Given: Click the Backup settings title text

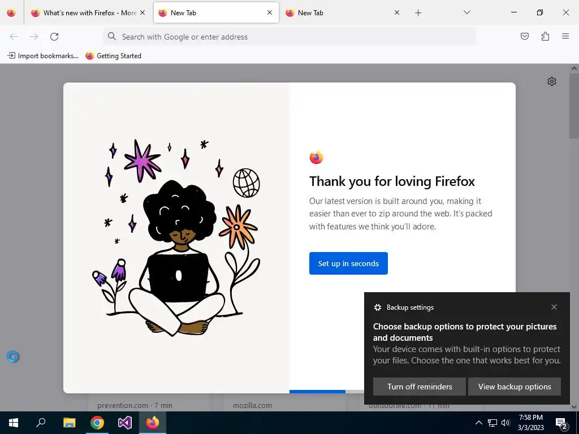Looking at the screenshot, I should point(410,307).
